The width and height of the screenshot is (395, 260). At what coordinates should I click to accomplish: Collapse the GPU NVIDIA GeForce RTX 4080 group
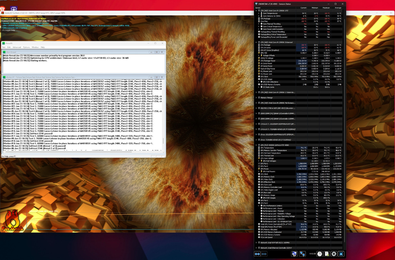pos(256,145)
